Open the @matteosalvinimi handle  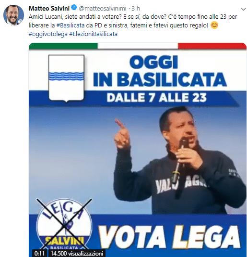[x=103, y=8]
